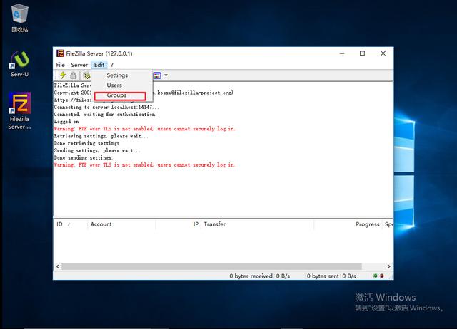Viewport: 457px width, 329px height.
Task: Click 'Connected, waiting for authentication' log line
Action: pyautogui.click(x=104, y=114)
